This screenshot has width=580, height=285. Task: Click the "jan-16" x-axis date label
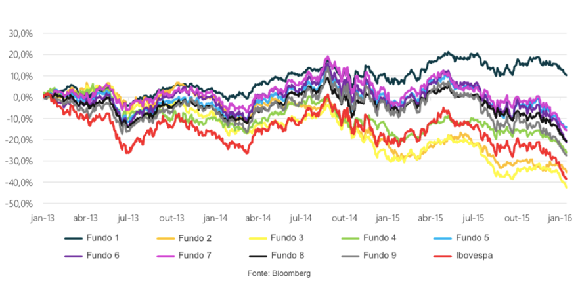coord(558,218)
